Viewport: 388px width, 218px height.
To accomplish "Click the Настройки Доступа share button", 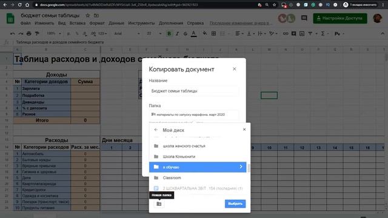I will 340,18.
